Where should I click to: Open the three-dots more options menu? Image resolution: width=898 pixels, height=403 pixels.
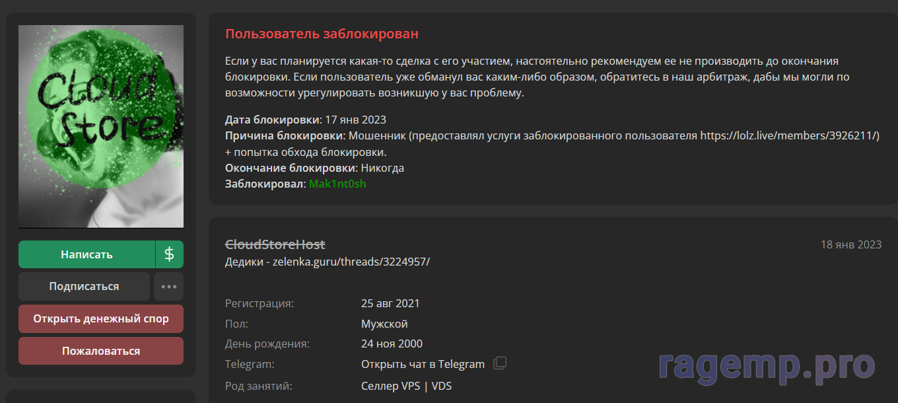click(169, 287)
